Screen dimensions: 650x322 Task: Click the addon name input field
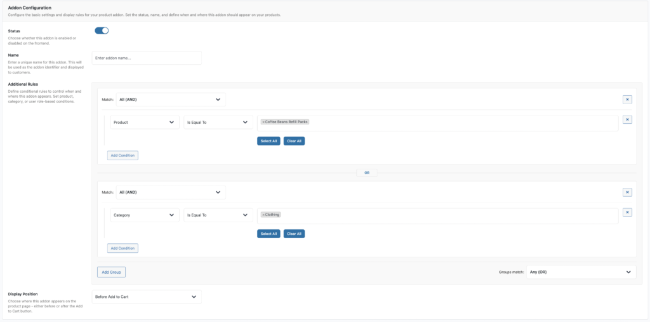click(147, 58)
